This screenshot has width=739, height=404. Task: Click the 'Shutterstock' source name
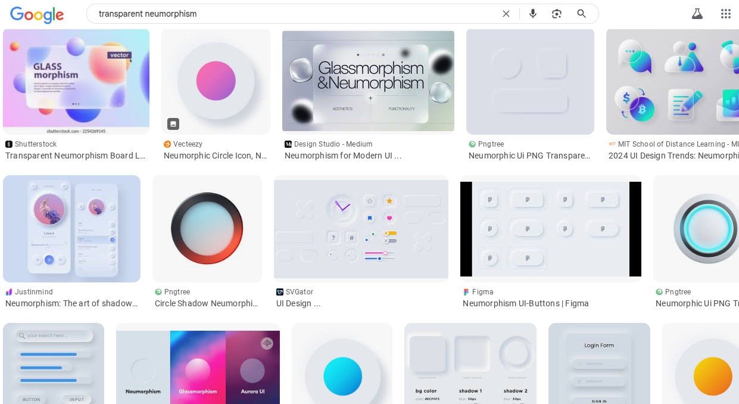pyautogui.click(x=36, y=144)
